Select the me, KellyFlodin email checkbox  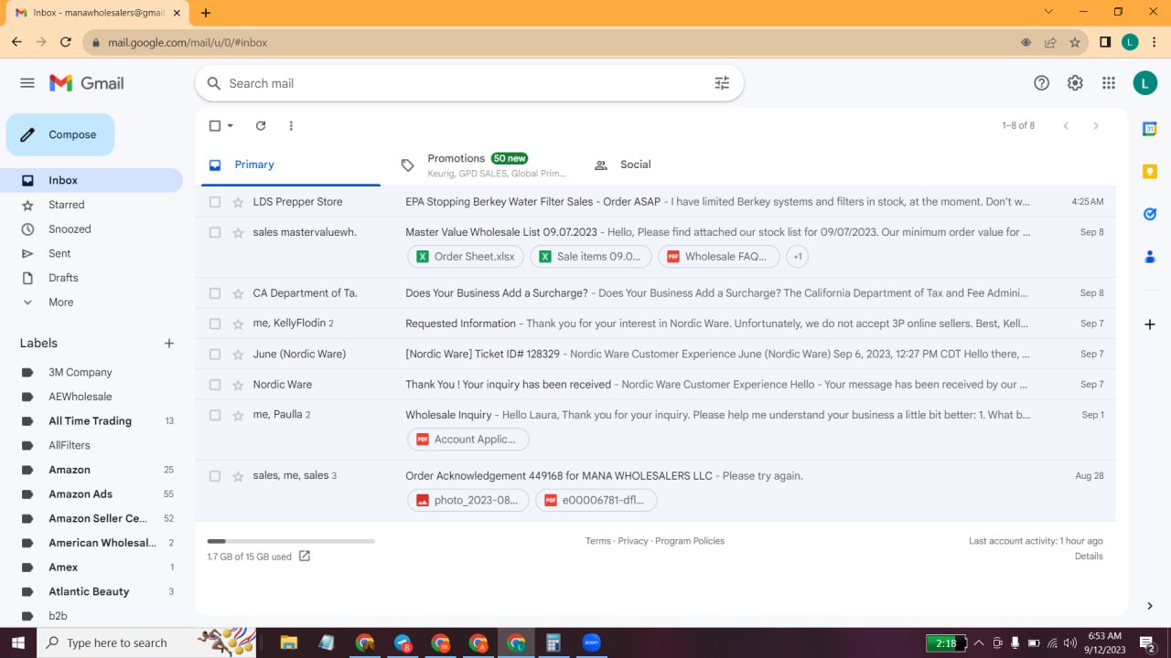(x=215, y=324)
